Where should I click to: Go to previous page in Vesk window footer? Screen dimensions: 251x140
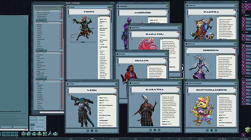click(88, 130)
